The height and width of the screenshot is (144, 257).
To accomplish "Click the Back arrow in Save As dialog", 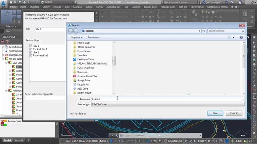I will (x=71, y=31).
